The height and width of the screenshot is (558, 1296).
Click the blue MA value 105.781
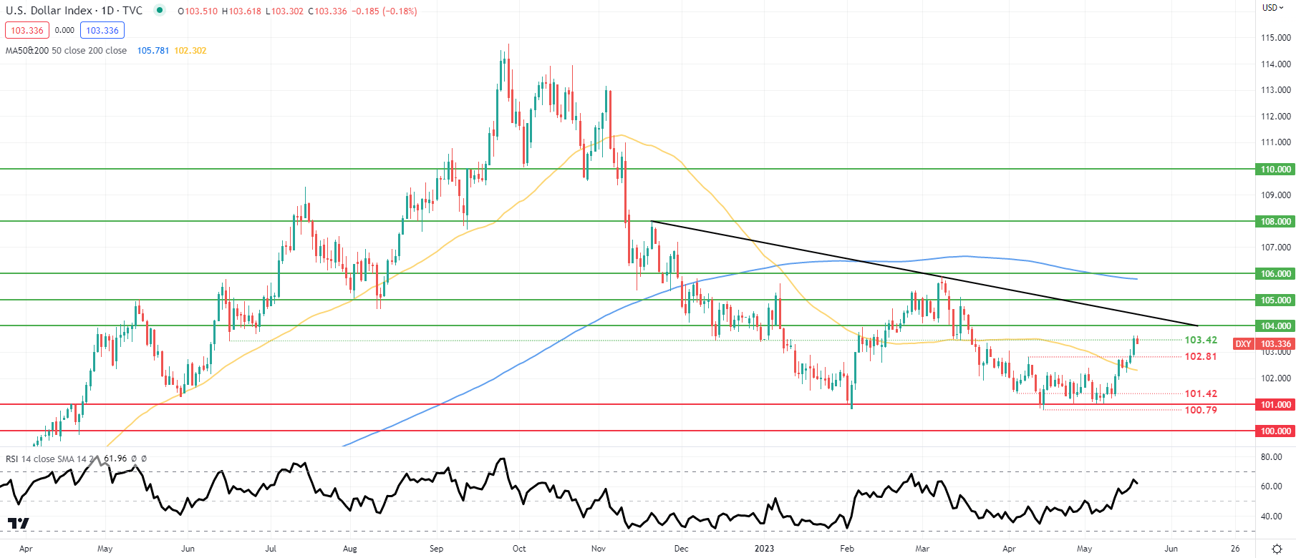(x=153, y=51)
